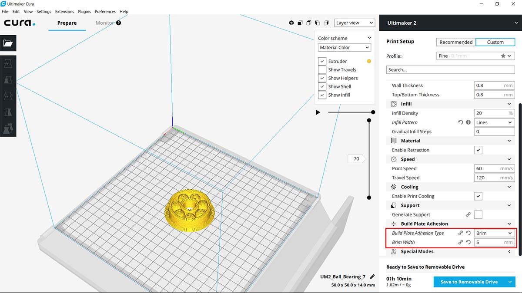Click the Speed section clock icon
This screenshot has width=522, height=293.
394,159
